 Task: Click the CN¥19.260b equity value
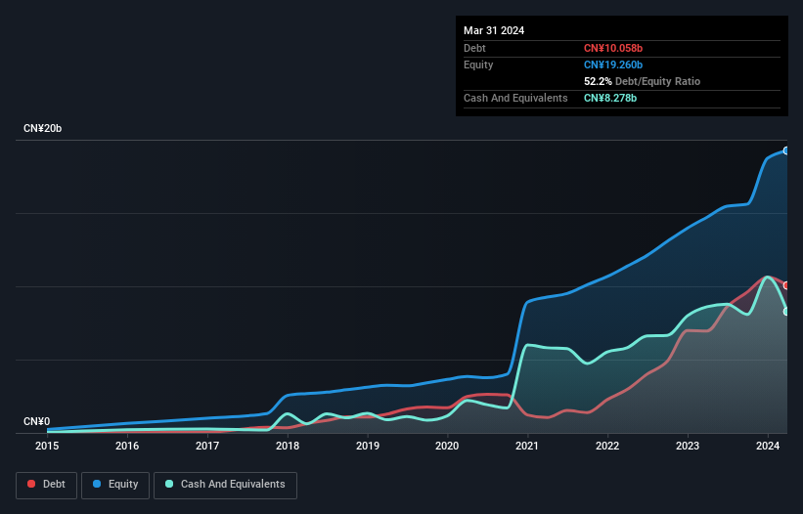613,64
